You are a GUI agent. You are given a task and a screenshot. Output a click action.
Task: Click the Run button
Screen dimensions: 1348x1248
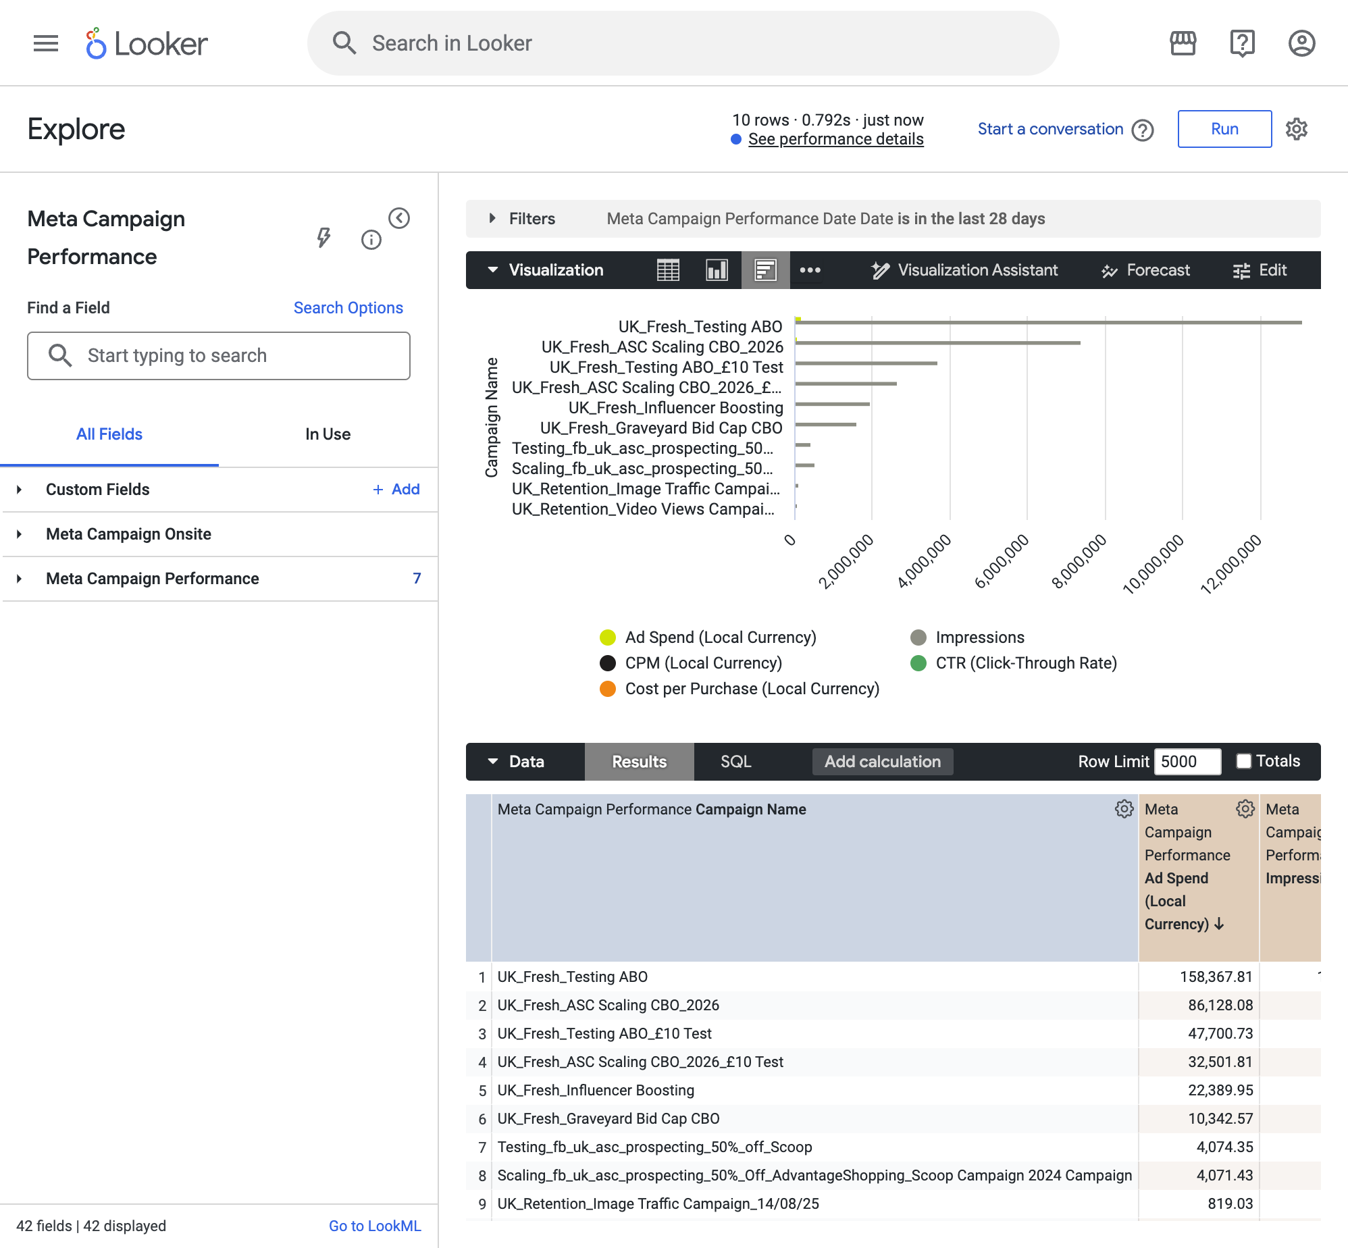(x=1224, y=129)
